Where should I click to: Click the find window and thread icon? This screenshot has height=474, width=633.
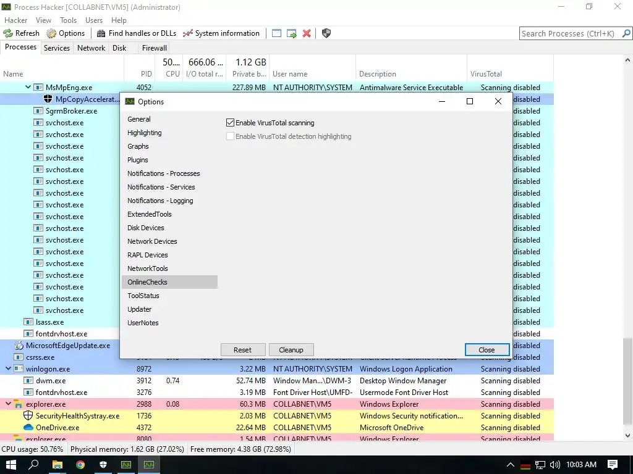[x=292, y=33]
